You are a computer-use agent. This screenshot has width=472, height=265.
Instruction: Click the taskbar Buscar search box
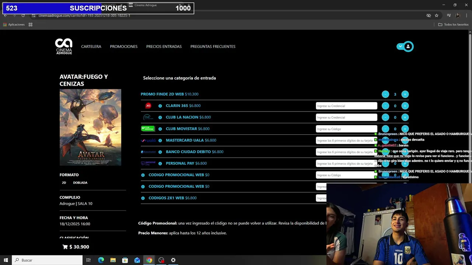click(x=47, y=260)
